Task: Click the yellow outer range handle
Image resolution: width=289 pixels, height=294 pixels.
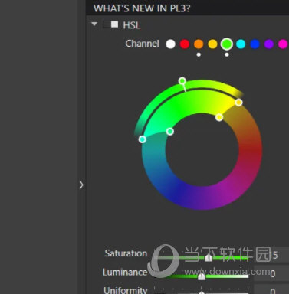Action: 238,103
